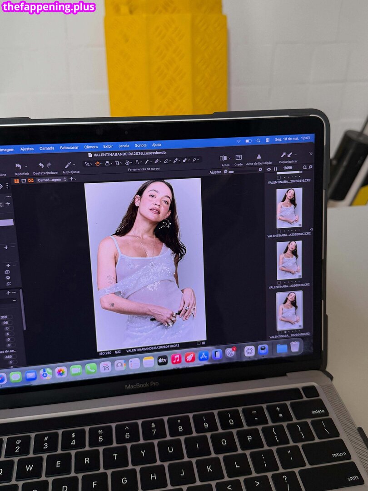Viewport: 368px width, 491px height.
Task: Open Spotlight search in menu bar
Action: click(x=258, y=140)
